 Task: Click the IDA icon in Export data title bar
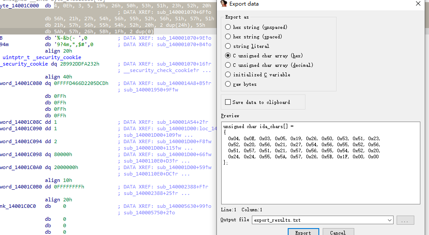click(x=224, y=4)
